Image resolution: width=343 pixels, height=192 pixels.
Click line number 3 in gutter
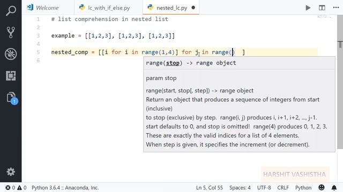click(x=38, y=36)
